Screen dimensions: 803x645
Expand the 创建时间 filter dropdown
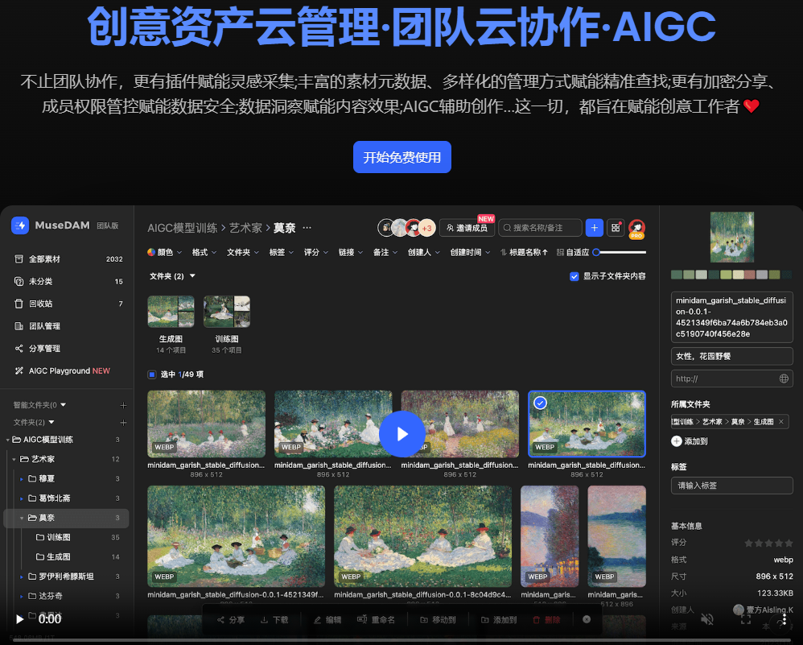(470, 252)
